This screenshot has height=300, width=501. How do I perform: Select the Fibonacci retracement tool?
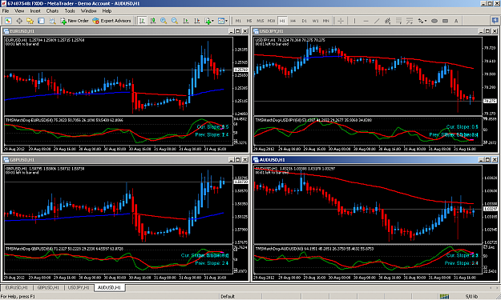point(398,21)
